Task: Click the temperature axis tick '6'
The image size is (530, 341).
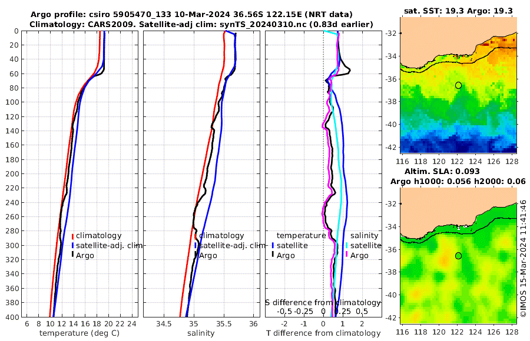Action: coord(26,324)
